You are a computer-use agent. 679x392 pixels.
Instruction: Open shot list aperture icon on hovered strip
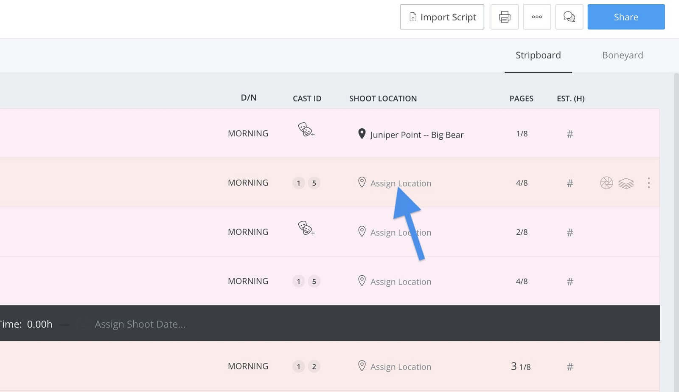coord(606,183)
